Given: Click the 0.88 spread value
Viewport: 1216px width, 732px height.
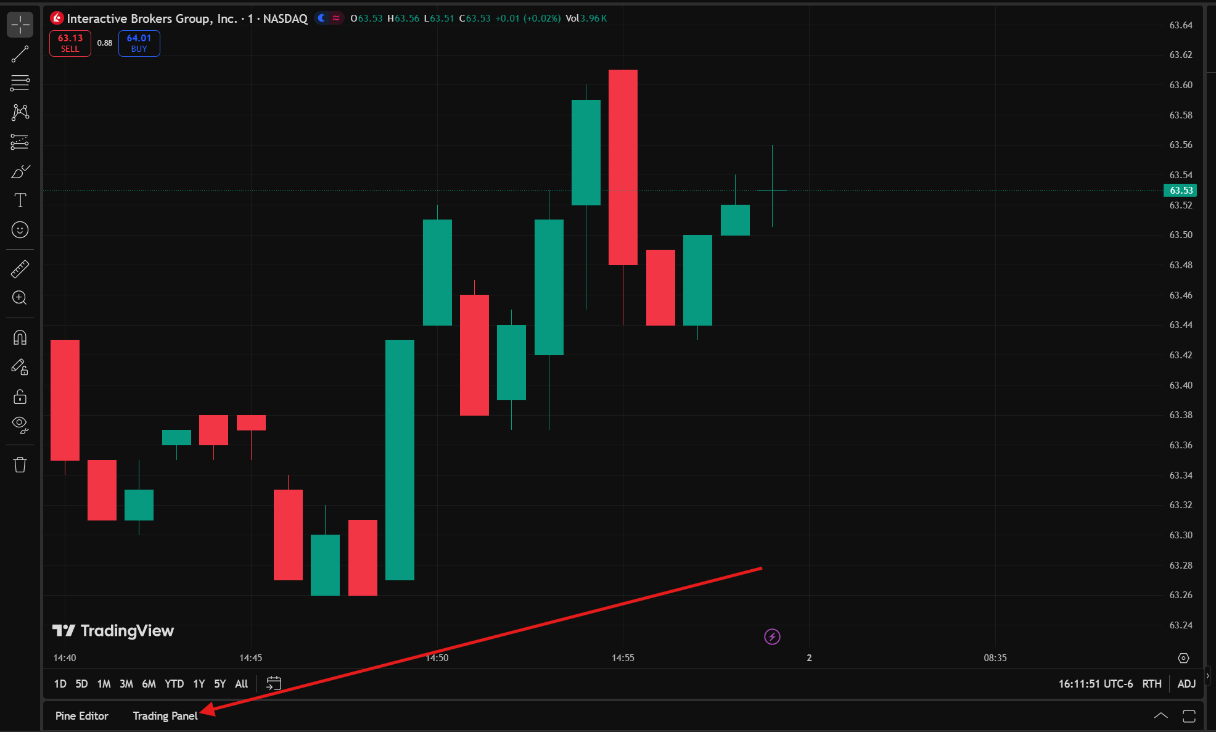Looking at the screenshot, I should [105, 43].
